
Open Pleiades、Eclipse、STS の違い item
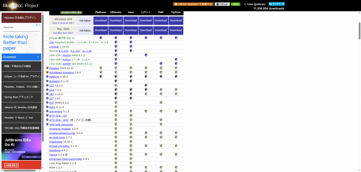click(22, 87)
